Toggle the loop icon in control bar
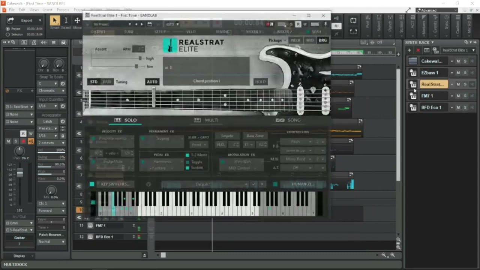Viewport: 480px width, 270px height. click(353, 21)
